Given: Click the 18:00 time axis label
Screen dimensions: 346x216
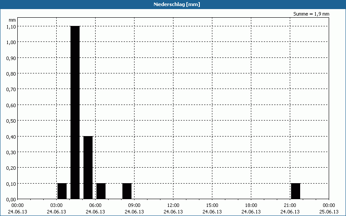Looking at the screenshot, I should (x=251, y=206).
